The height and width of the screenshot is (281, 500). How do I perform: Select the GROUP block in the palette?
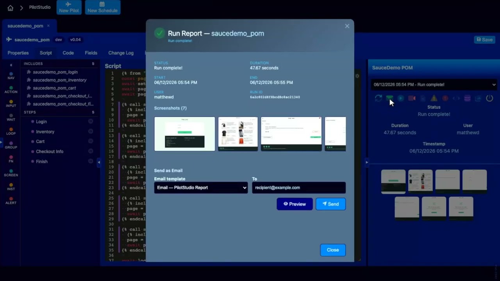[11, 145]
